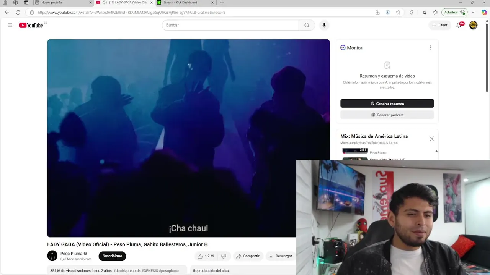Viewport: 490px width, 275px height.
Task: Close the Kick Dashboard tab
Action: (212, 3)
